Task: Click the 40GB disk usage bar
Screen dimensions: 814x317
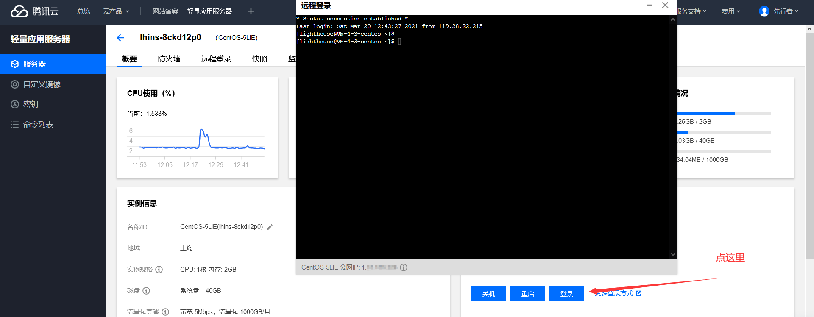Action: coord(724,133)
